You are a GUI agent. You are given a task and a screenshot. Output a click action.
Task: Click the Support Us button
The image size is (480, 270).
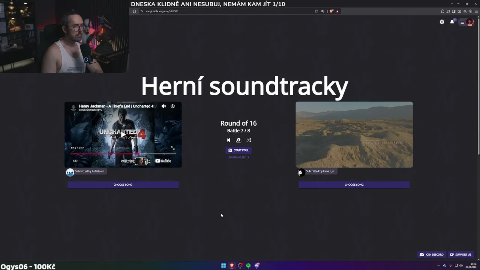tap(460, 255)
